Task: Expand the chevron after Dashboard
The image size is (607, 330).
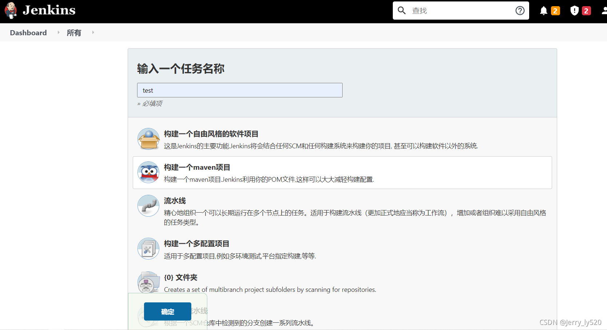Action: coord(58,32)
